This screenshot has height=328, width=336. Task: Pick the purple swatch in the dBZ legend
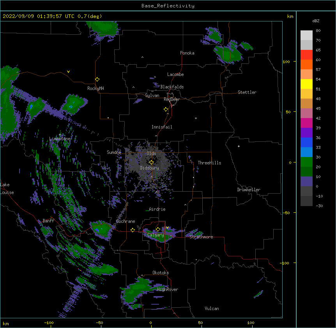pyautogui.click(x=306, y=132)
